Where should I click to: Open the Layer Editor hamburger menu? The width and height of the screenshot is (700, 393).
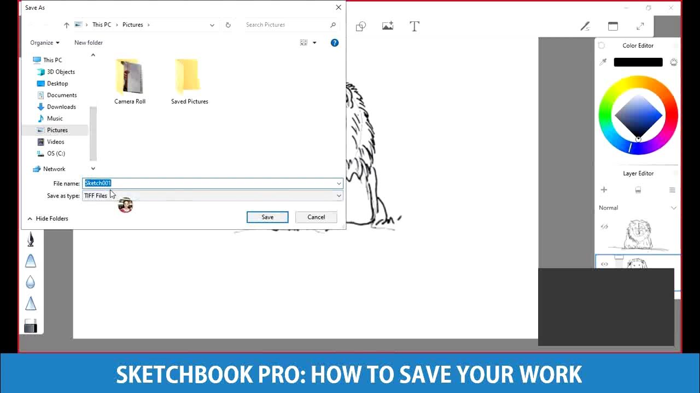pos(672,190)
